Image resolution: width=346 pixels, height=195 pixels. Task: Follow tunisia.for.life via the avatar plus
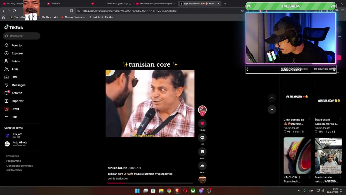(x=202, y=114)
